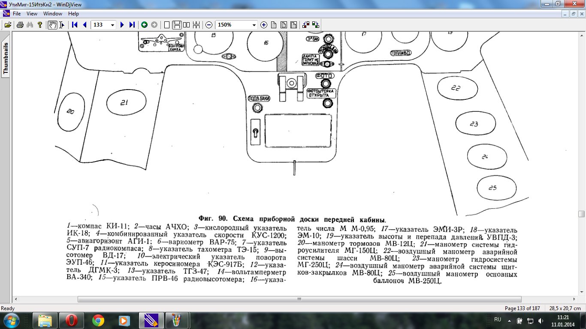This screenshot has width=586, height=329.
Task: Click the '28,5 x 20,7 cm' page size
Action: 565,308
